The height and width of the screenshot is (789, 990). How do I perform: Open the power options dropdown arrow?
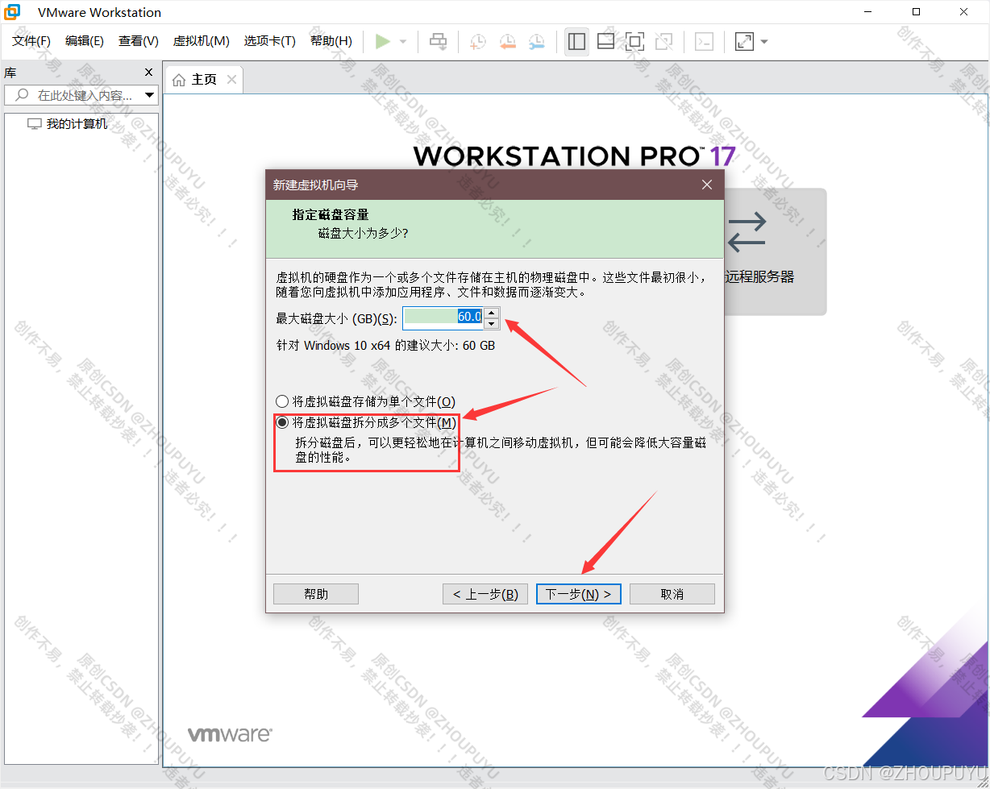click(403, 41)
